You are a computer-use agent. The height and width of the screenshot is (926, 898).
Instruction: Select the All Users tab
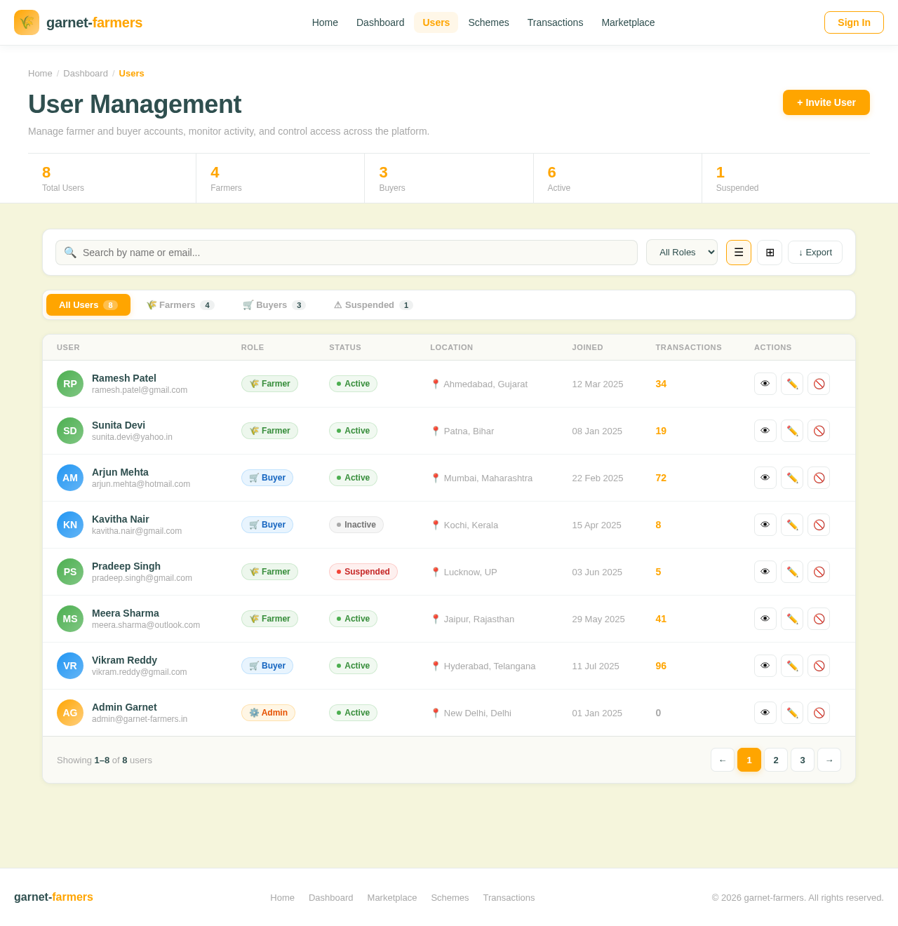click(88, 305)
